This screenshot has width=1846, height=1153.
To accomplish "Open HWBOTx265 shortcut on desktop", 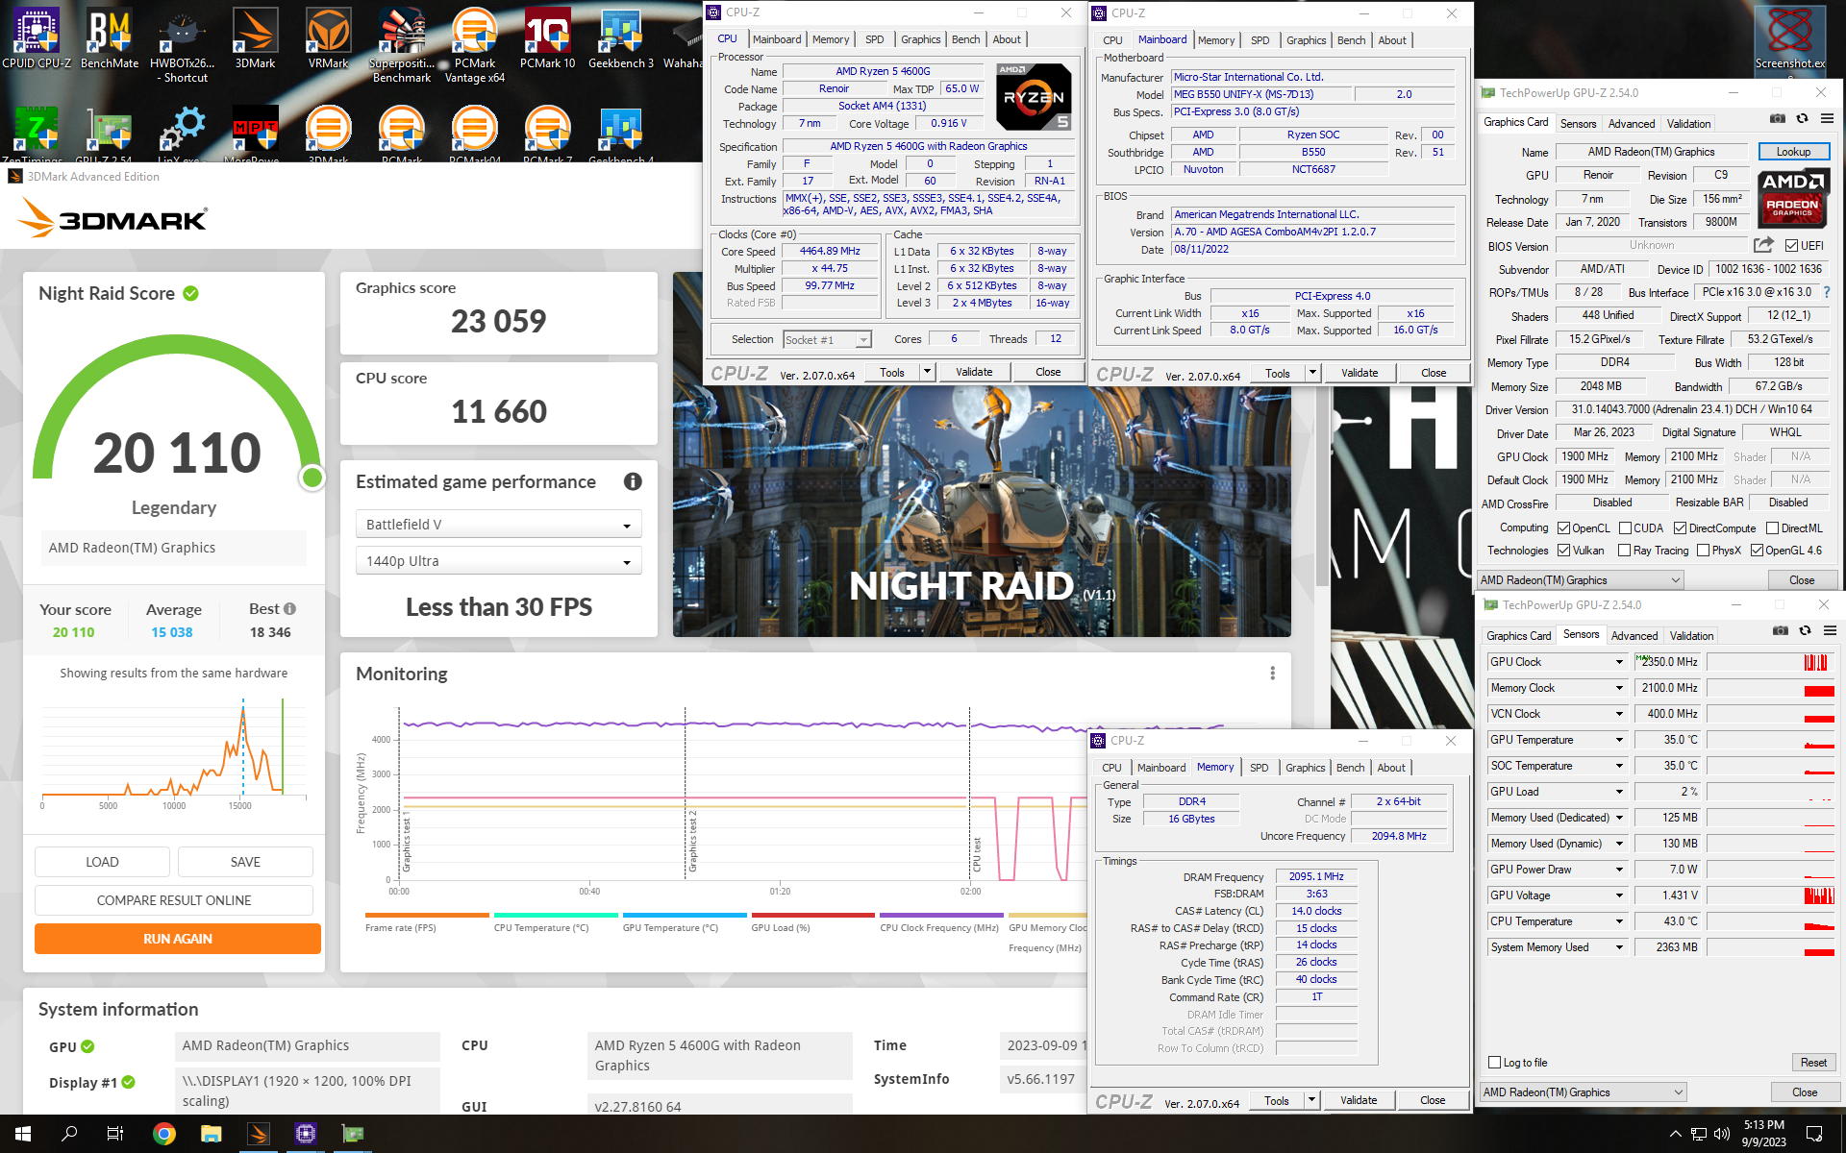I will click(183, 44).
